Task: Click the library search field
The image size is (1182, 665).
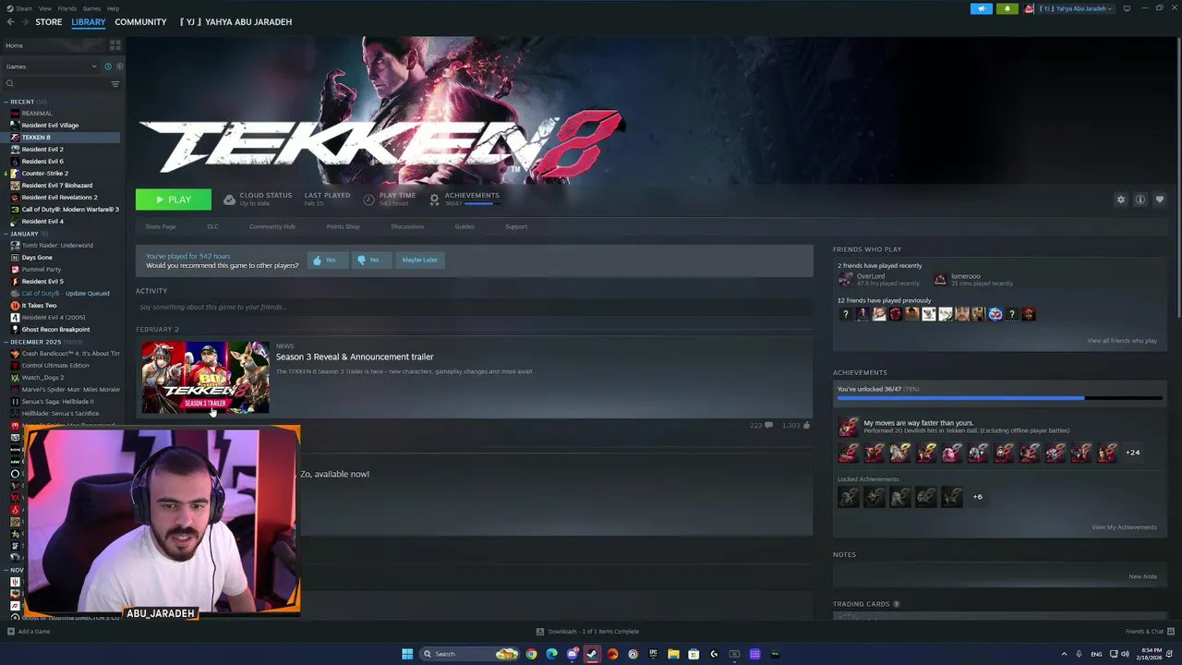Action: tap(57, 84)
